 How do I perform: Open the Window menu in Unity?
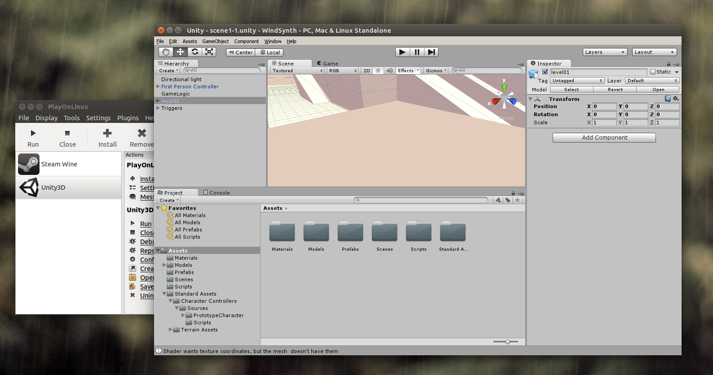coord(273,41)
